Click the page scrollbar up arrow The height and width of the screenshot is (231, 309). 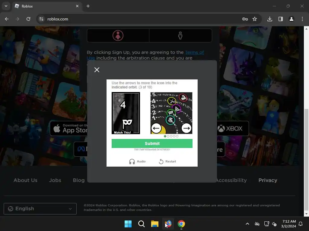point(306,29)
